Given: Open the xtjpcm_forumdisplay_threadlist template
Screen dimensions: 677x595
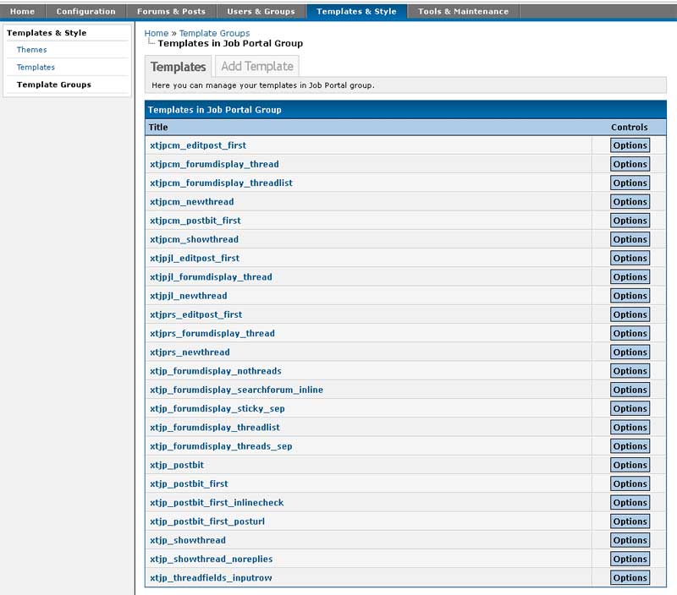Looking at the screenshot, I should point(221,183).
